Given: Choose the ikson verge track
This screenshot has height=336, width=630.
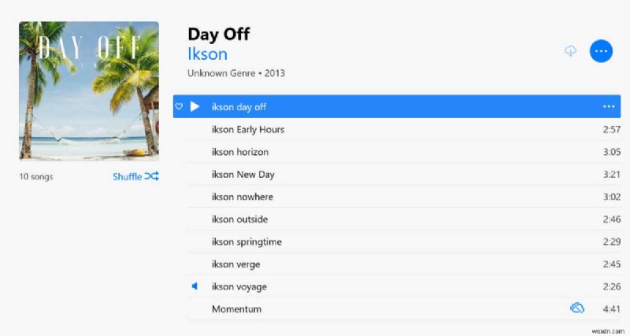Looking at the screenshot, I should pos(235,264).
